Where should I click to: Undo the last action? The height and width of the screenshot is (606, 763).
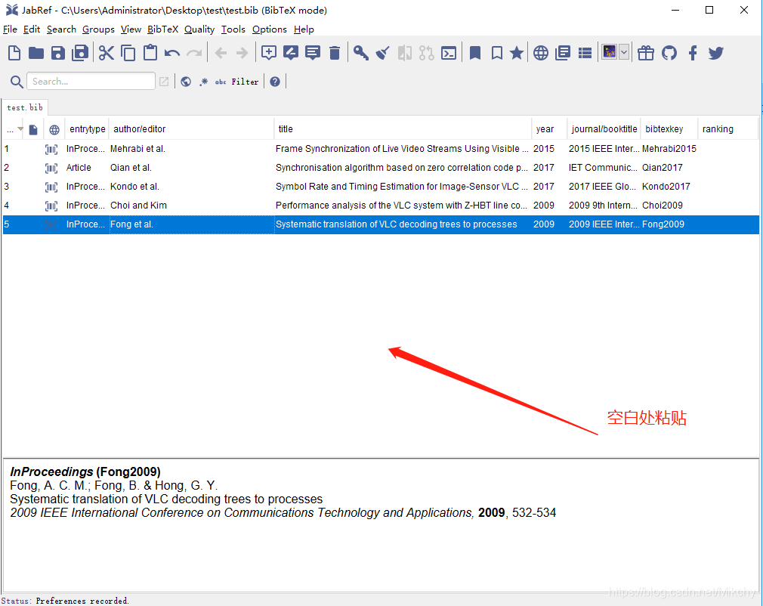tap(171, 53)
